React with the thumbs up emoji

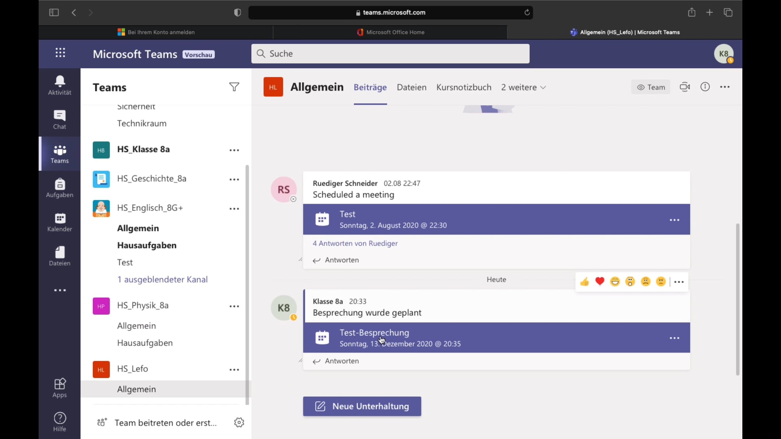pos(584,281)
